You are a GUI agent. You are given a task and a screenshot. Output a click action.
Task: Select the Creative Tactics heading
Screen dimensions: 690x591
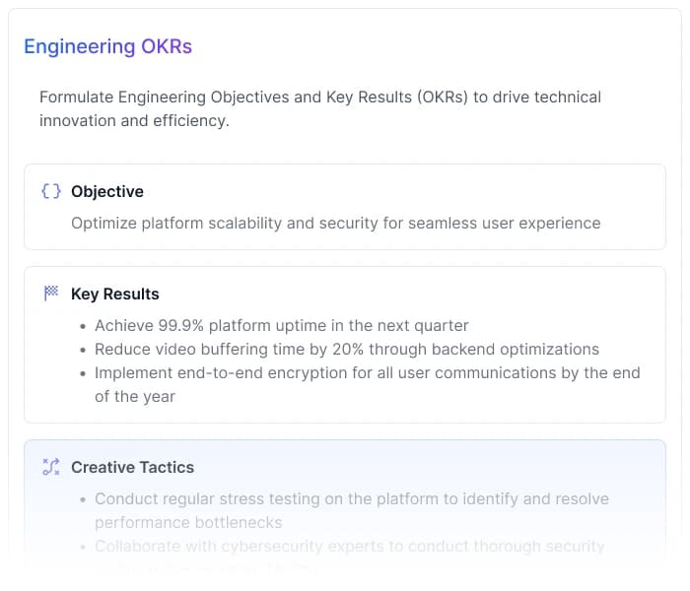(132, 467)
